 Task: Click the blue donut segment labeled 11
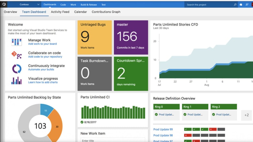click(46, 110)
